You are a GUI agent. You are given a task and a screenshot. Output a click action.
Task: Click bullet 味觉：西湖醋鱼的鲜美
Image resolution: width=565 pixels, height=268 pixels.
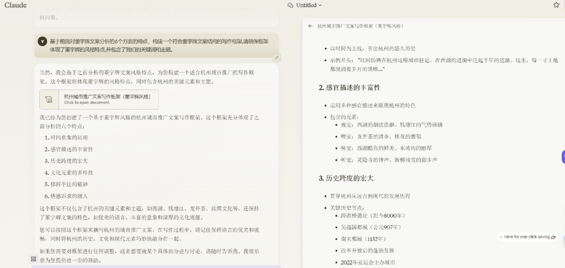(386, 148)
